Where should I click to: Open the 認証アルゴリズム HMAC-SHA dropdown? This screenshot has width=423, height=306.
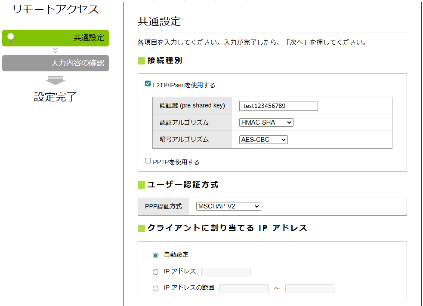(266, 122)
